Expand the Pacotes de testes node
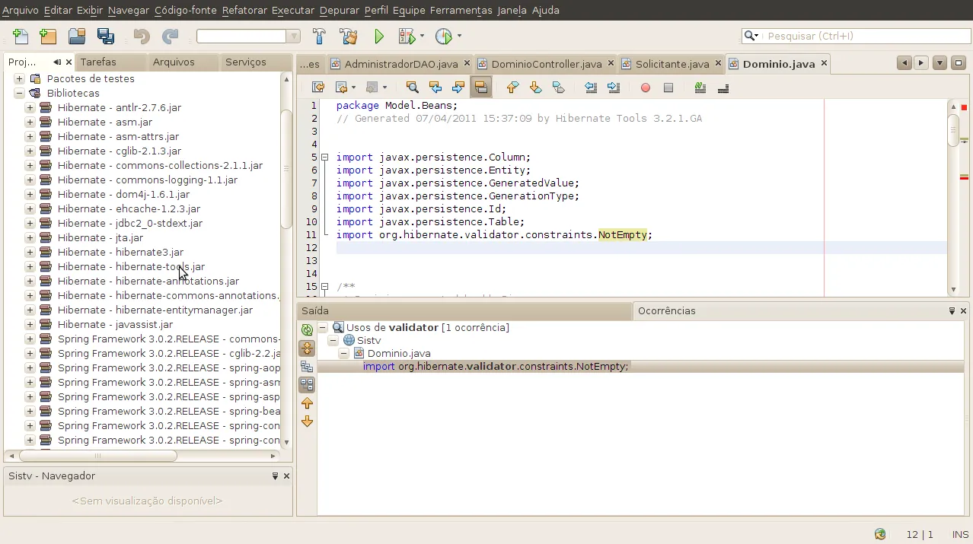Viewport: 973px width, 544px height. pyautogui.click(x=19, y=79)
